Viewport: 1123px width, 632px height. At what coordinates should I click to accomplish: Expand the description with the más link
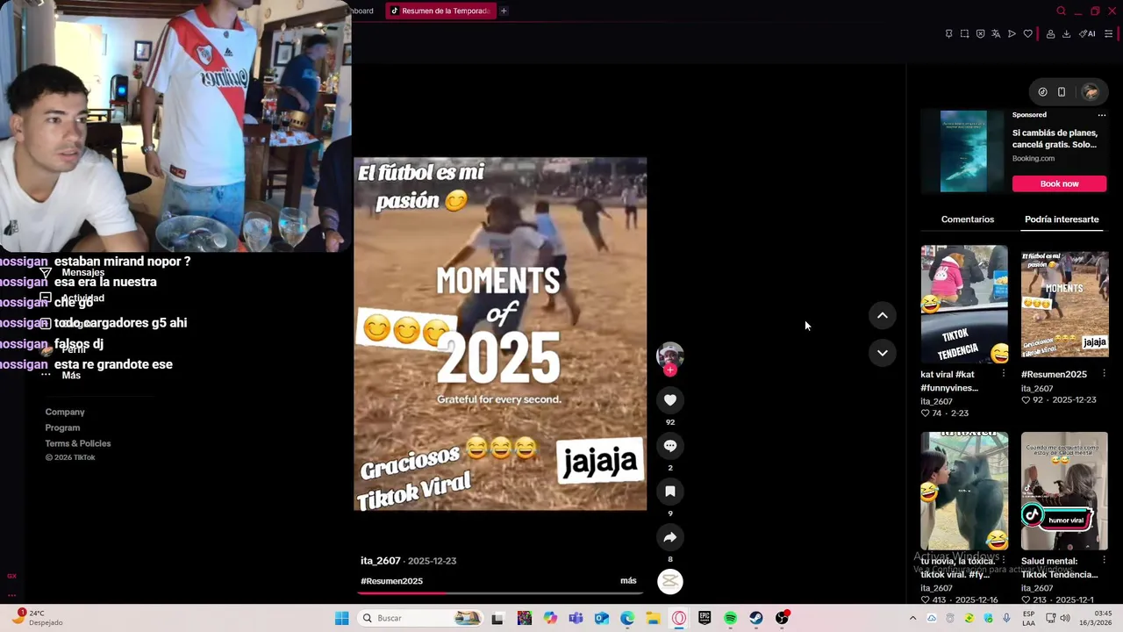click(x=628, y=581)
